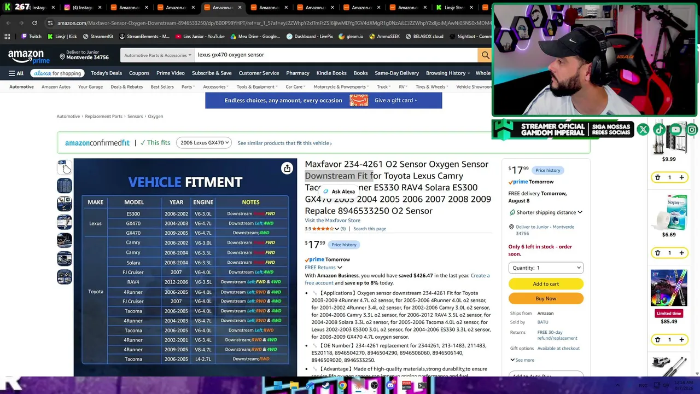Increase quantity of the $6.69 cart item
Viewport: 700px width, 394px height.
[x=681, y=253]
